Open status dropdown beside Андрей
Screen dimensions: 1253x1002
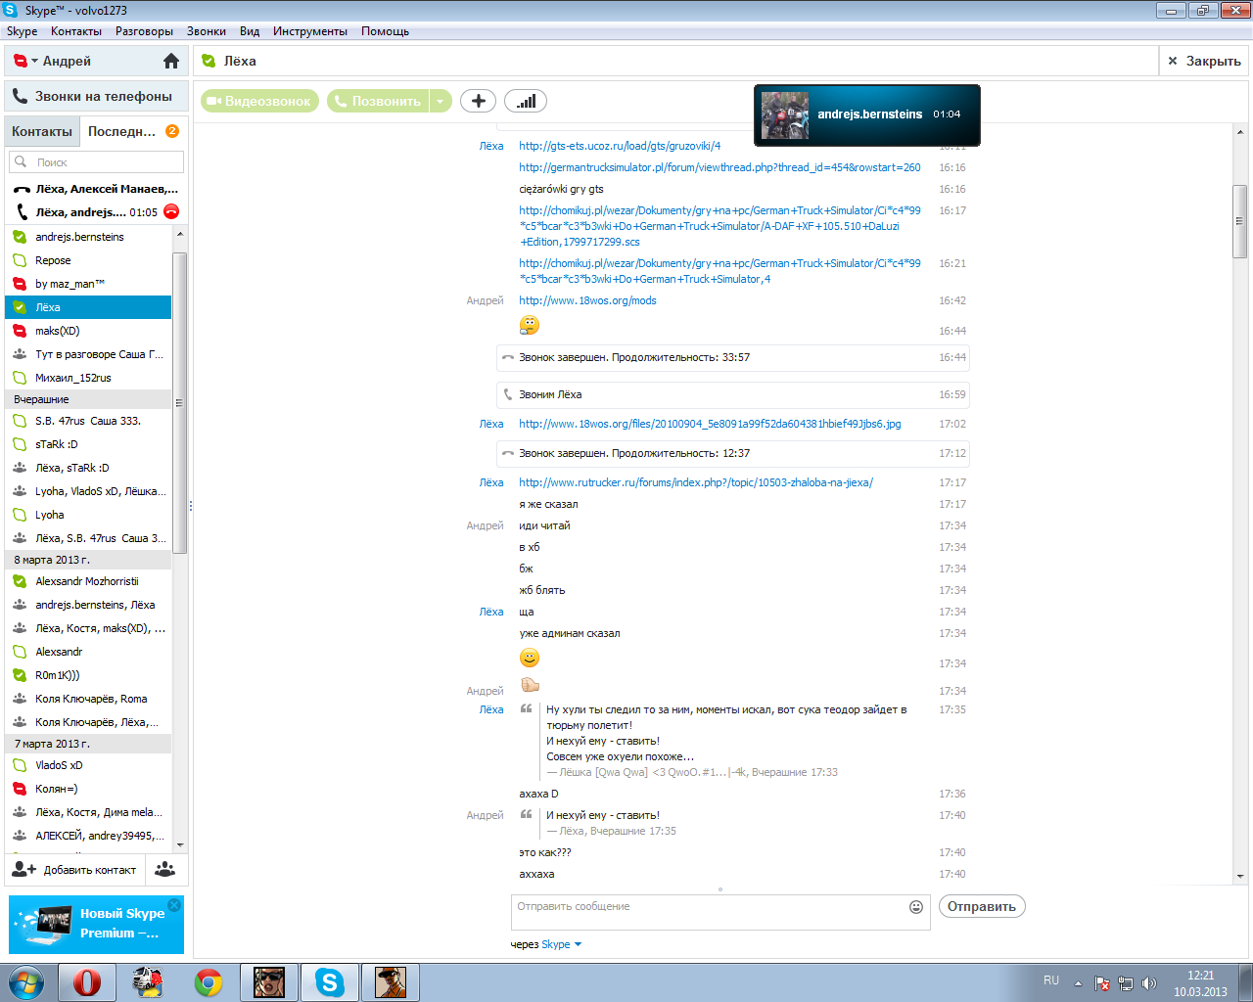pyautogui.click(x=34, y=61)
